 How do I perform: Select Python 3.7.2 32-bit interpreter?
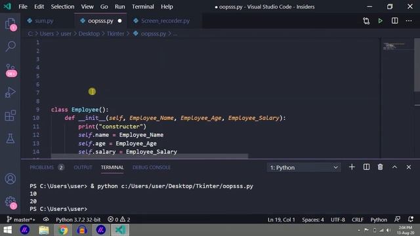click(78, 220)
